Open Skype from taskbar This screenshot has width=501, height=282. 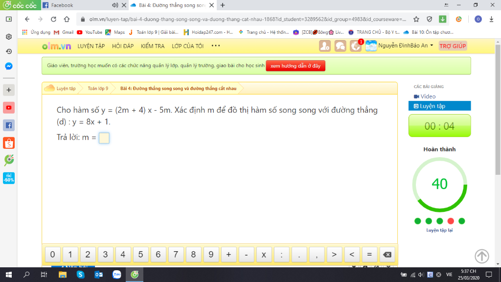[x=81, y=275]
